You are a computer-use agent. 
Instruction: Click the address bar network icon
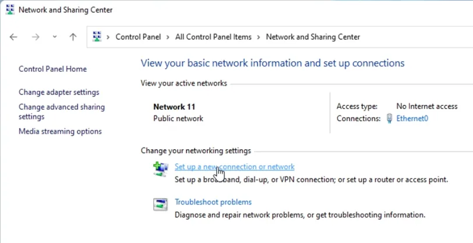tap(97, 37)
